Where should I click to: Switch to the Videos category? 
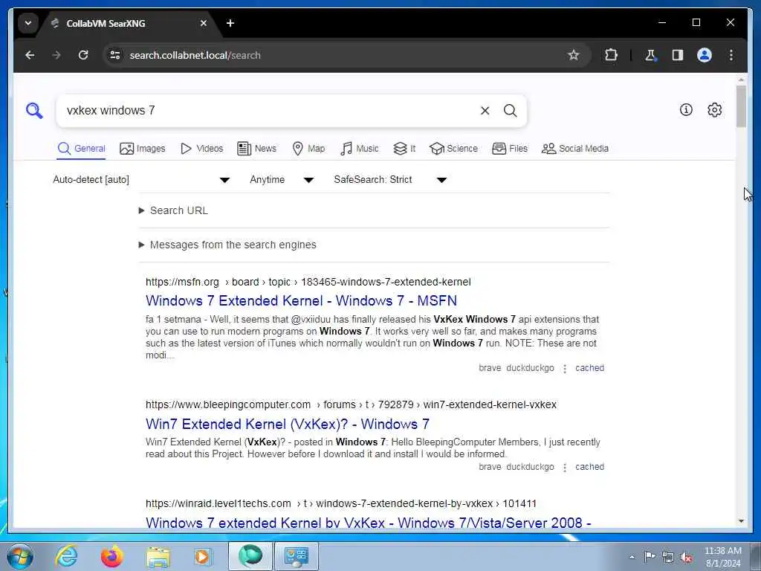[201, 149]
